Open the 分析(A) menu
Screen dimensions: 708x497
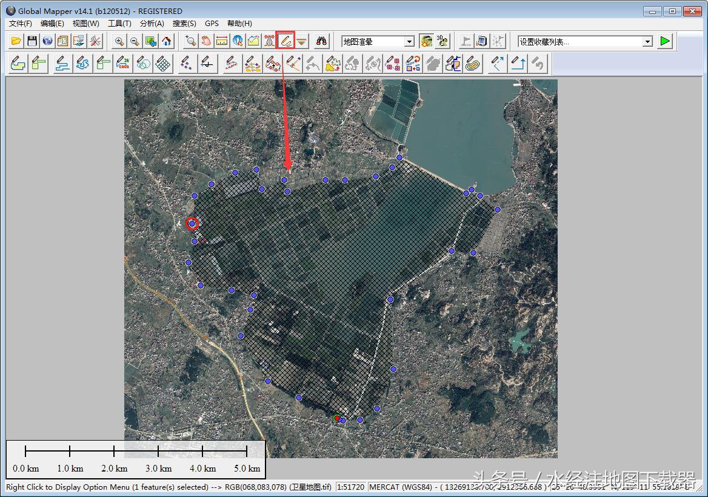click(152, 24)
